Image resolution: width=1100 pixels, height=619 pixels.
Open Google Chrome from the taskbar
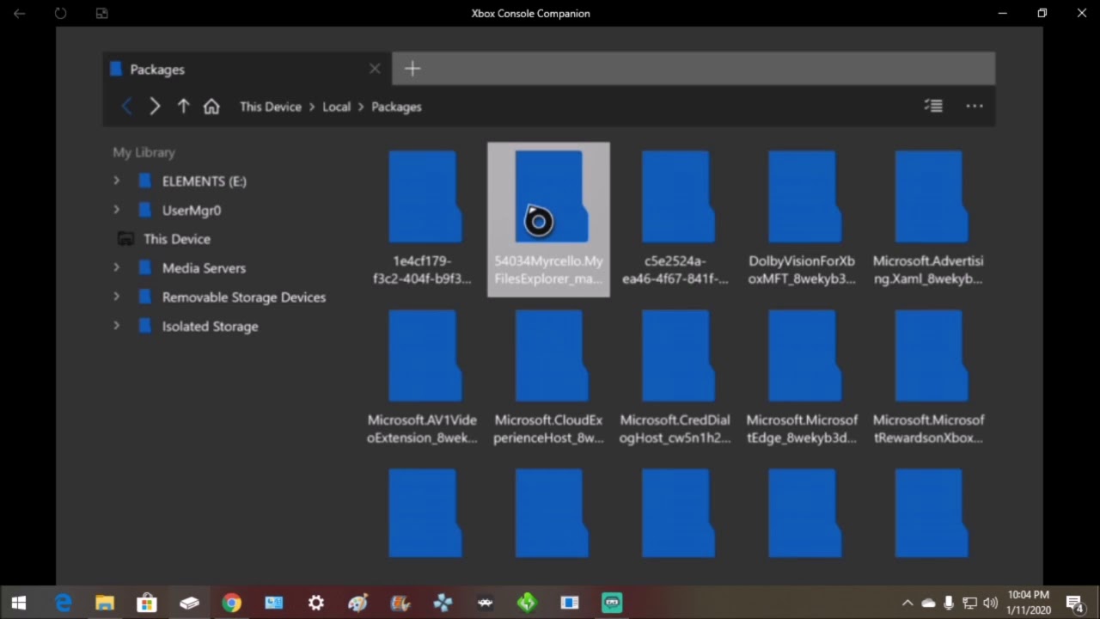(231, 602)
